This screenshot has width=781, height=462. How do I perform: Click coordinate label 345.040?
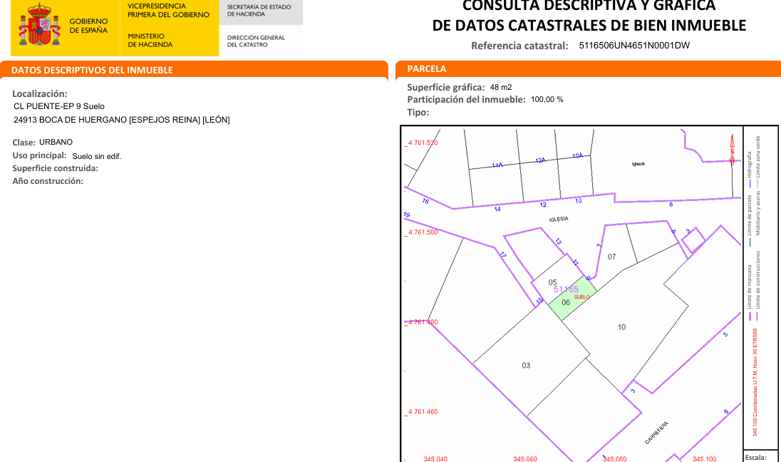[x=435, y=459]
